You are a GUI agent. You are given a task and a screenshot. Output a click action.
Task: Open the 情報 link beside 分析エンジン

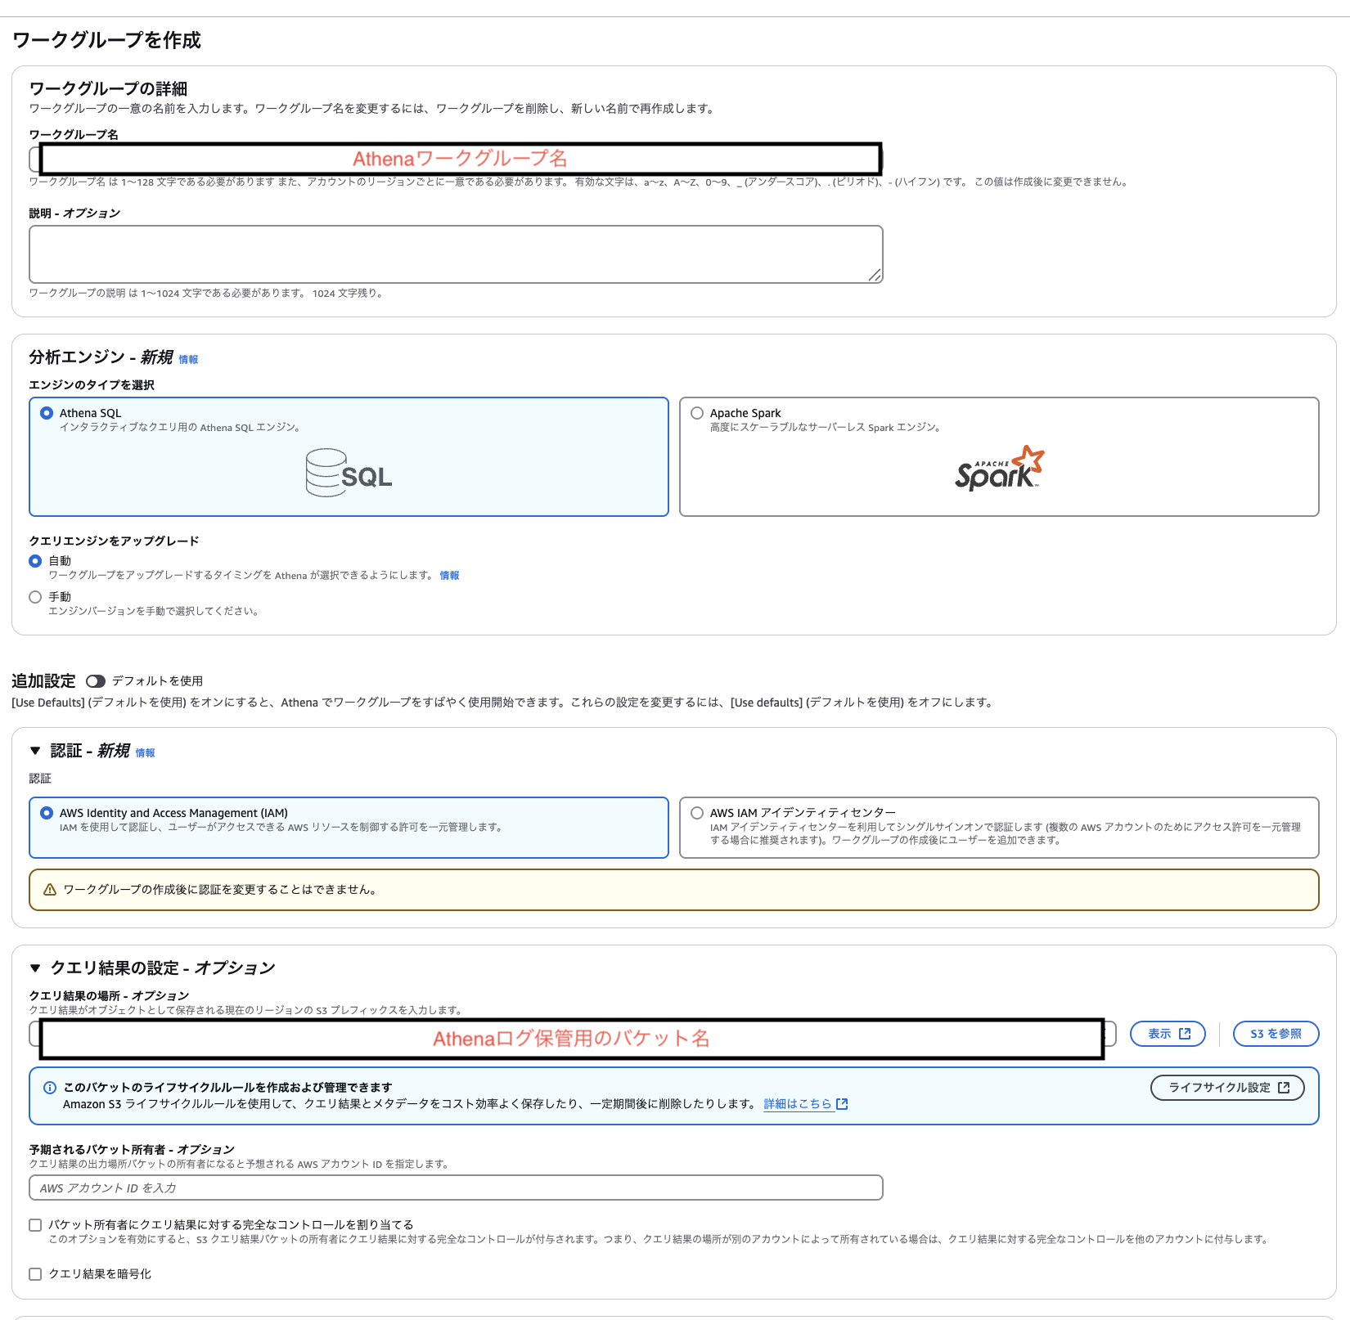(x=188, y=360)
